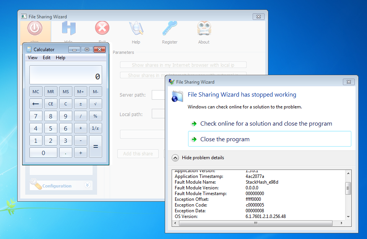Image resolution: width=367 pixels, height=239 pixels.
Task: Click the Help owl icon in File Sharing Wizard
Action: (x=136, y=28)
